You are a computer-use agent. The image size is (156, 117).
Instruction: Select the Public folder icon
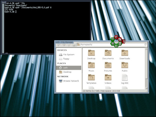pyautogui.click(x=125, y=65)
